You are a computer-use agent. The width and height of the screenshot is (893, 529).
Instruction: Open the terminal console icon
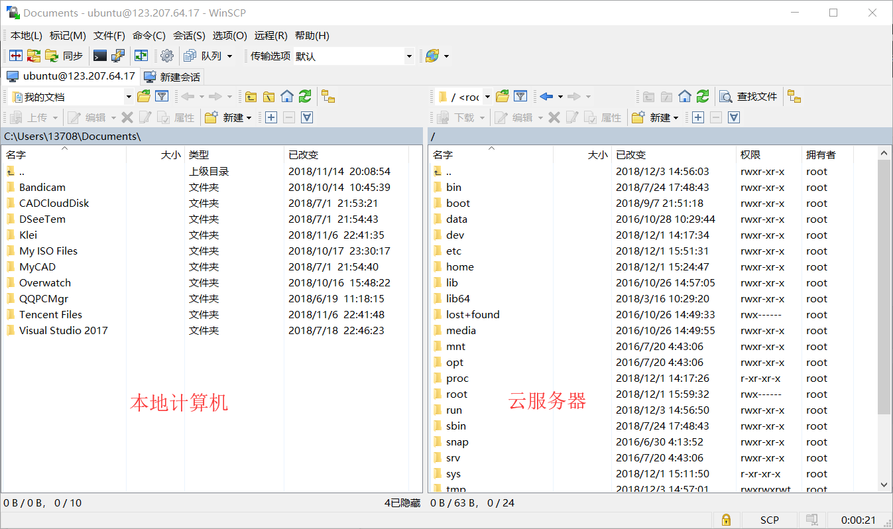(100, 56)
